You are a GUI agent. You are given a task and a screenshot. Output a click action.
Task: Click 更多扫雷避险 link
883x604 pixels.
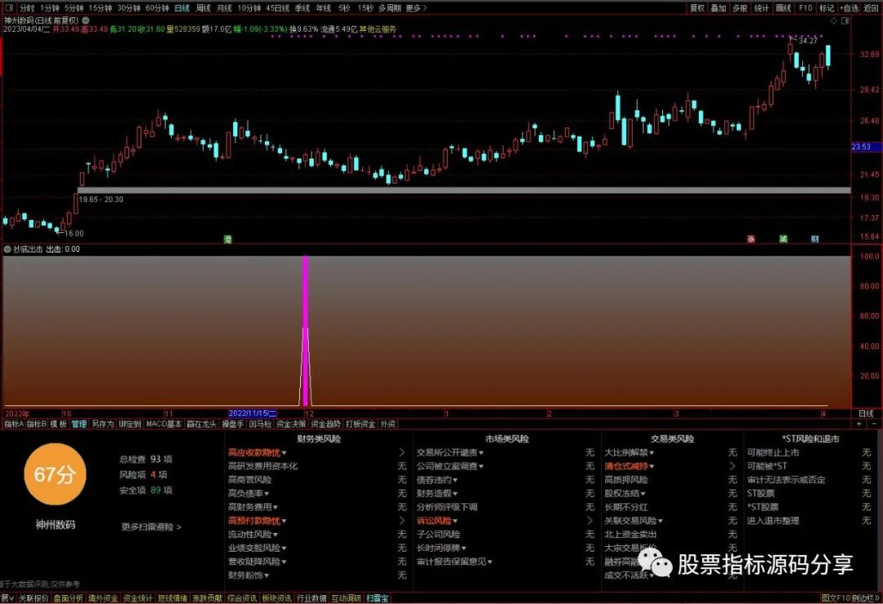[151, 527]
